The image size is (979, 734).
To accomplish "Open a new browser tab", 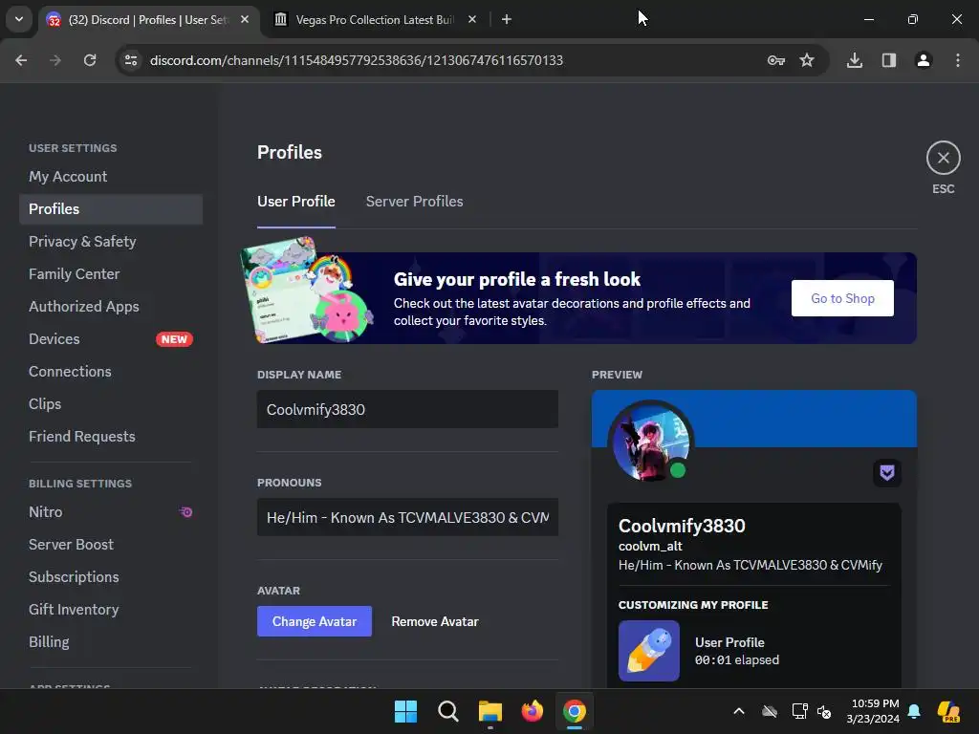I will [507, 19].
